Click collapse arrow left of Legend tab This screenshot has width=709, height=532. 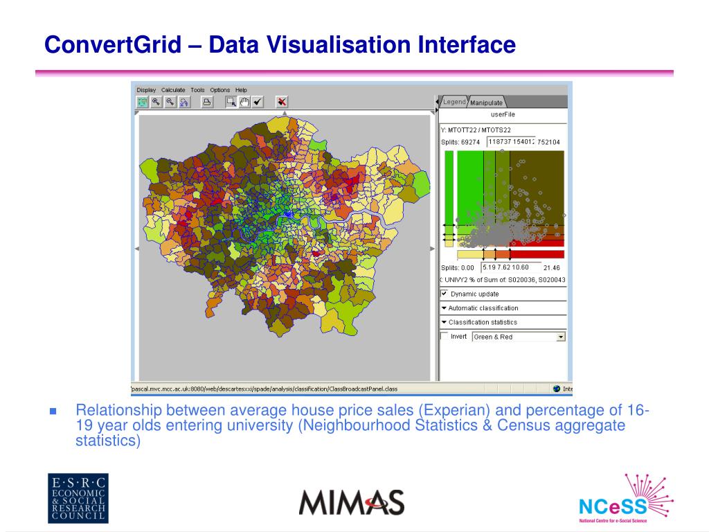click(438, 102)
